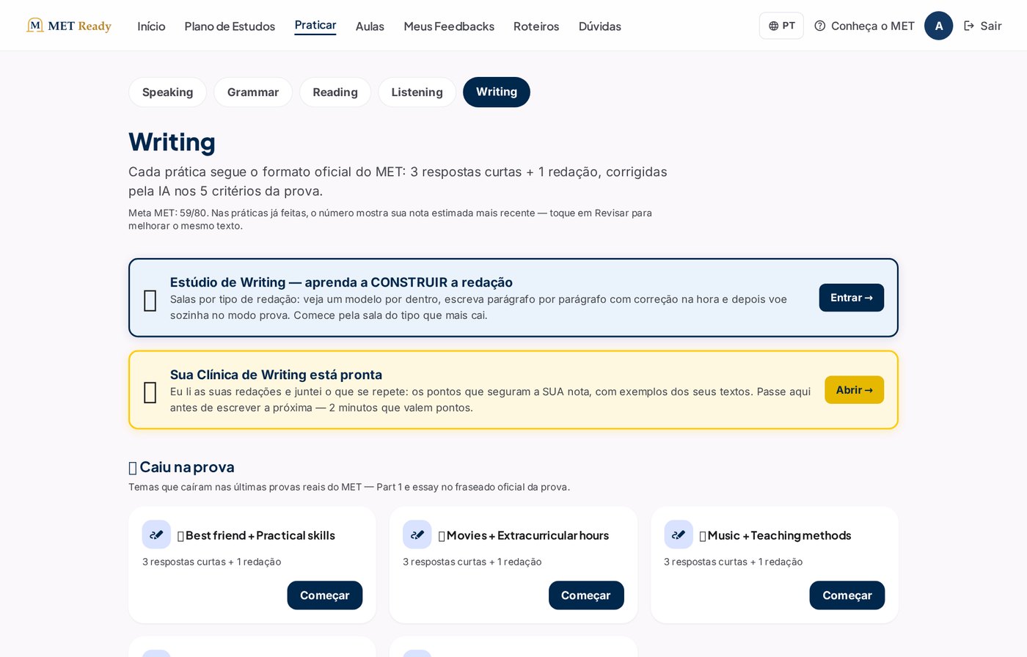This screenshot has width=1027, height=657.
Task: Click the MET Ready logo
Action: 69,26
